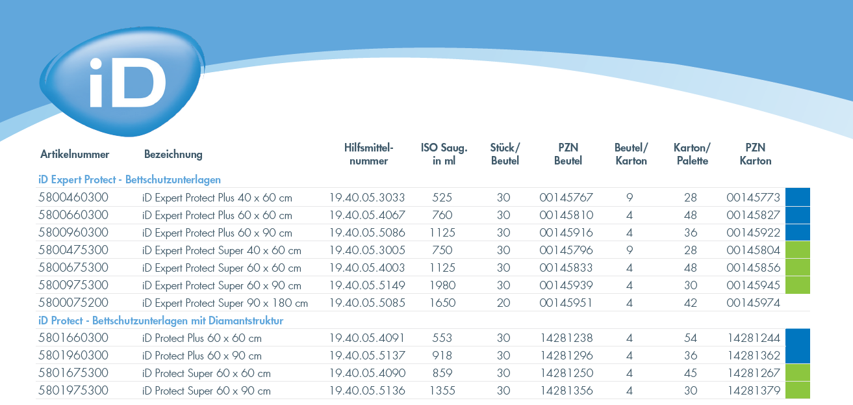Click PZN Beutel value 14281238
The height and width of the screenshot is (405, 853).
point(566,337)
